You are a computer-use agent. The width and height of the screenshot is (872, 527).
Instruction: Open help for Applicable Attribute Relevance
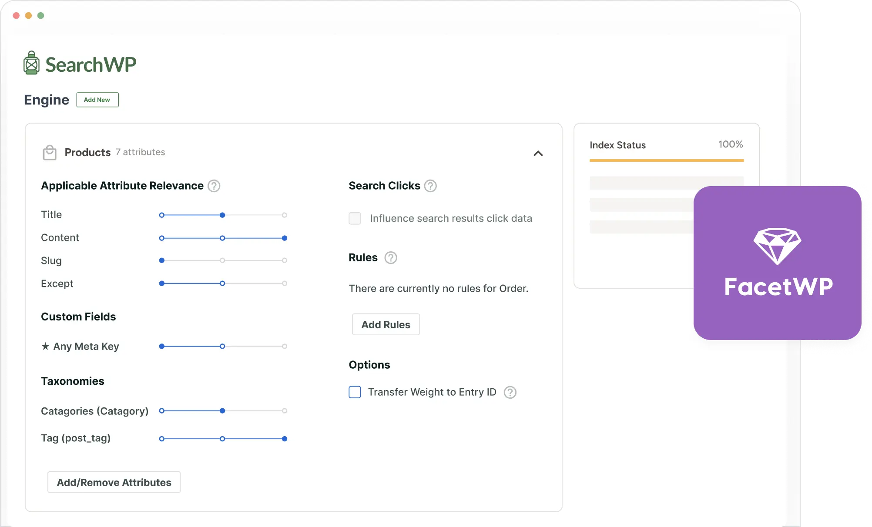tap(214, 186)
